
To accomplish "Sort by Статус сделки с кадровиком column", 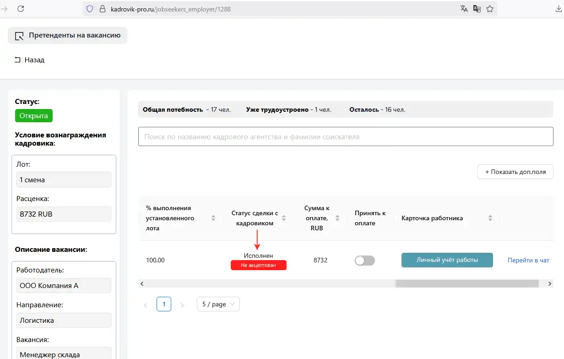I will [x=283, y=218].
